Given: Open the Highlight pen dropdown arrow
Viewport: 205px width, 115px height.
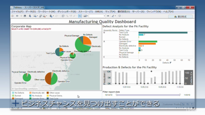Looking at the screenshot, I should click(x=115, y=16).
